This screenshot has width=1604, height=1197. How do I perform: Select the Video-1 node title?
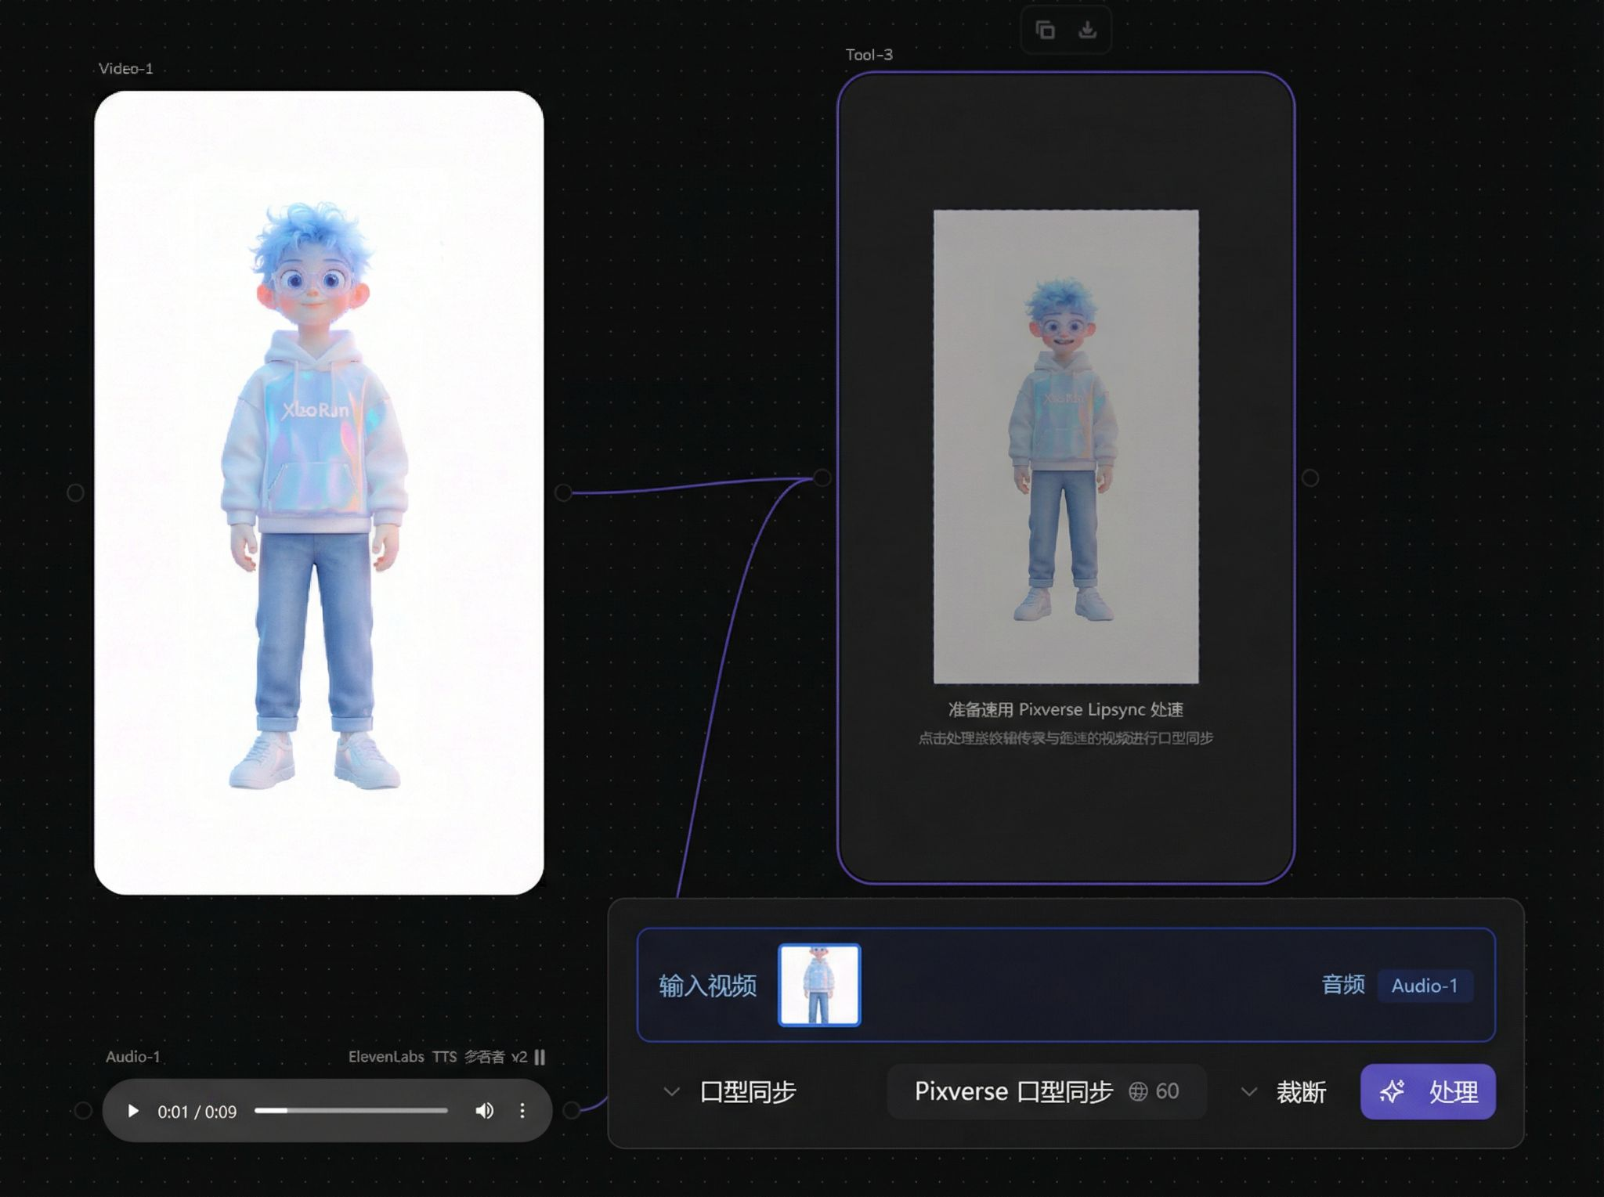(125, 68)
